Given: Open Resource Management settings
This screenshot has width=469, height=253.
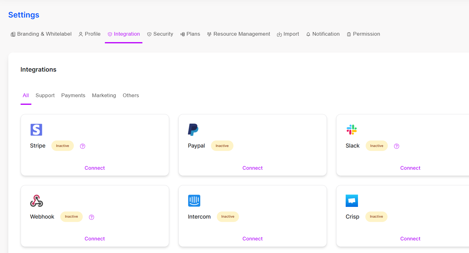Looking at the screenshot, I should (238, 34).
